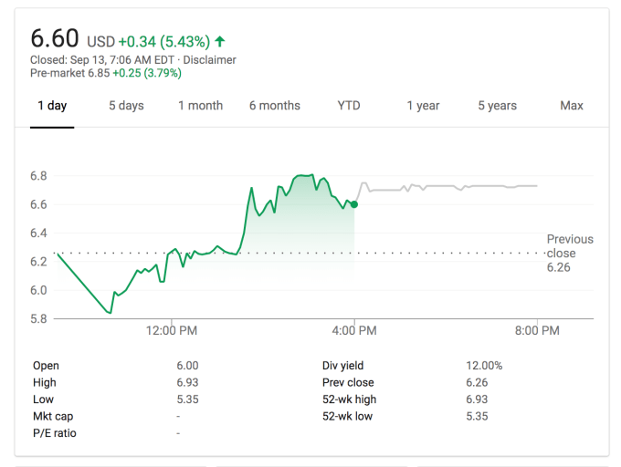Open the 5 years tab
This screenshot has height=467, width=621.
coord(497,106)
